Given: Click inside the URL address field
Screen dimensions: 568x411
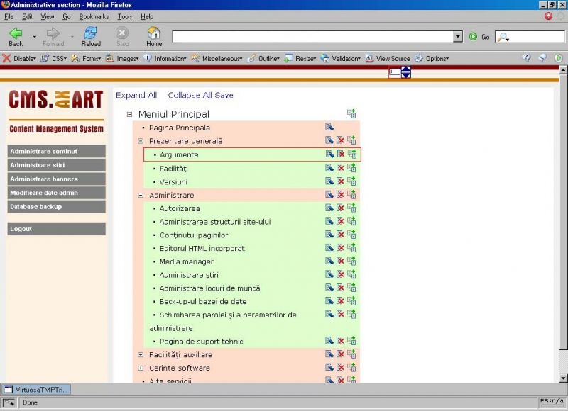Looking at the screenshot, I should [312, 36].
